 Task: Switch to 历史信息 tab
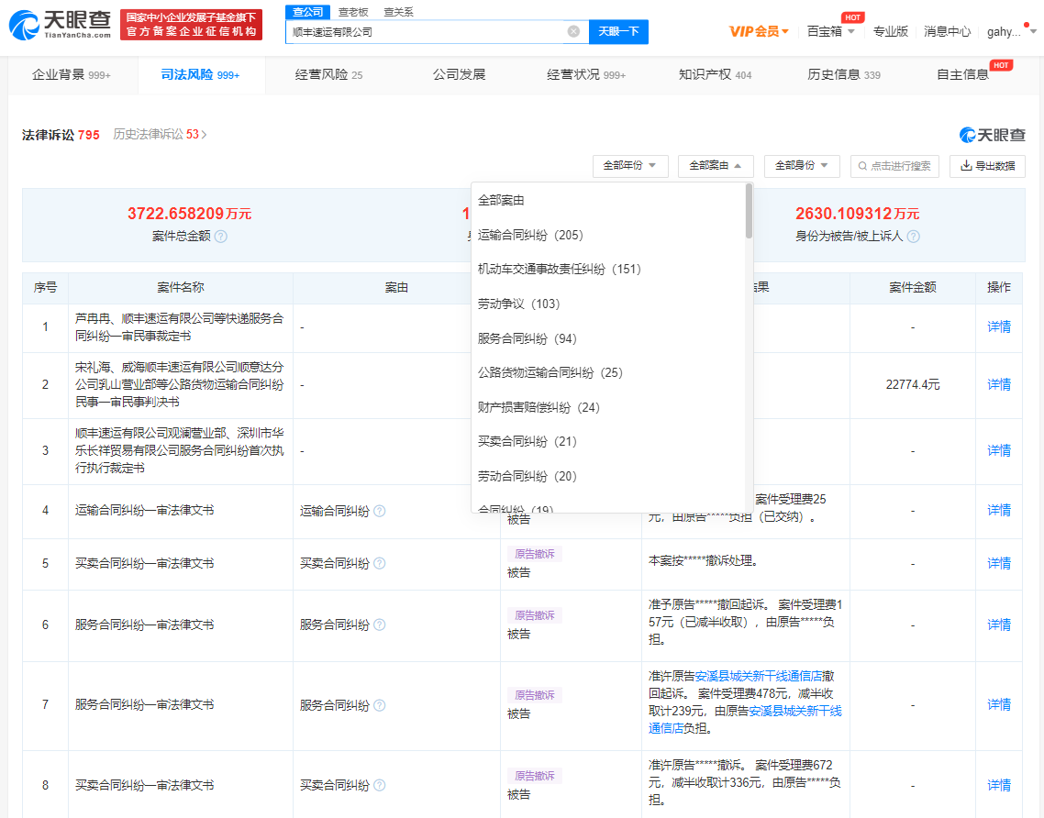click(x=844, y=74)
